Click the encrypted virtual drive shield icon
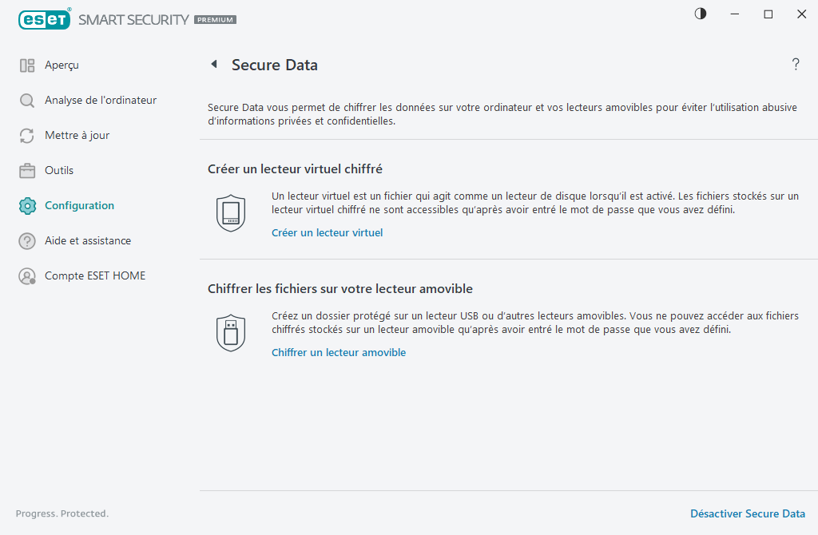 point(231,213)
